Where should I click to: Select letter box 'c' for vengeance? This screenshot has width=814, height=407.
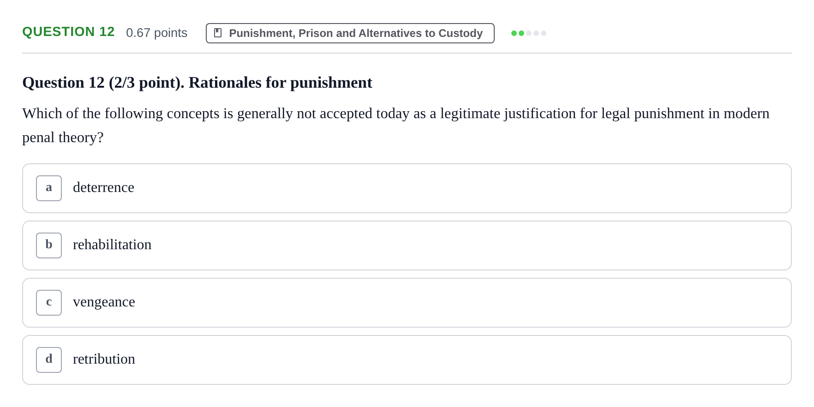tap(49, 303)
